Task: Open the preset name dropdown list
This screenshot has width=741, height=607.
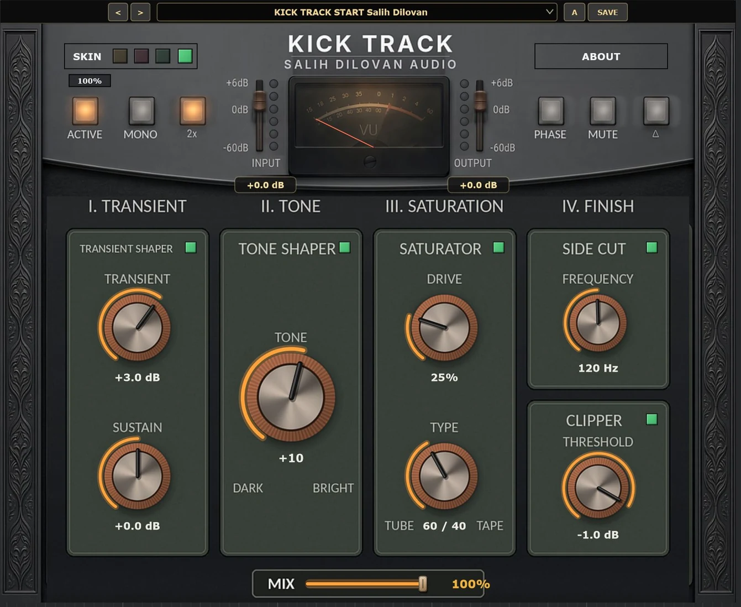Action: (356, 12)
